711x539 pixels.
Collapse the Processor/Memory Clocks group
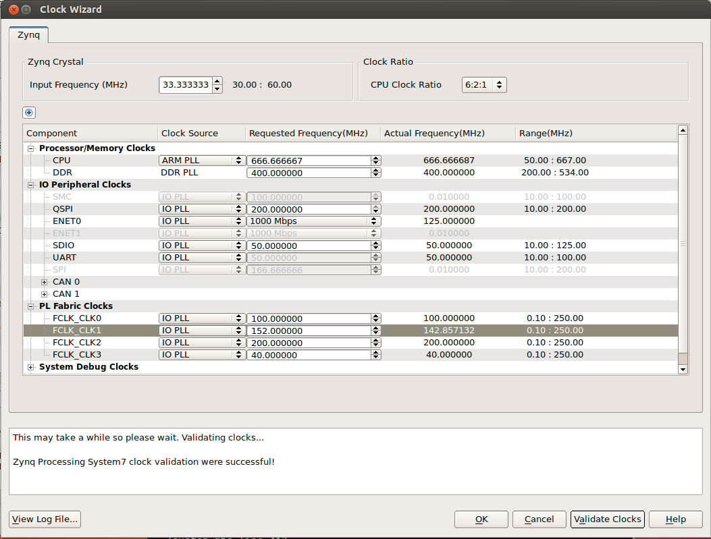pos(30,148)
